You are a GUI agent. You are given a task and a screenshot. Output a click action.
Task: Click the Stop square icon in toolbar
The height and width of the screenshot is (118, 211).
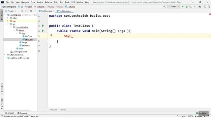coord(195,7)
